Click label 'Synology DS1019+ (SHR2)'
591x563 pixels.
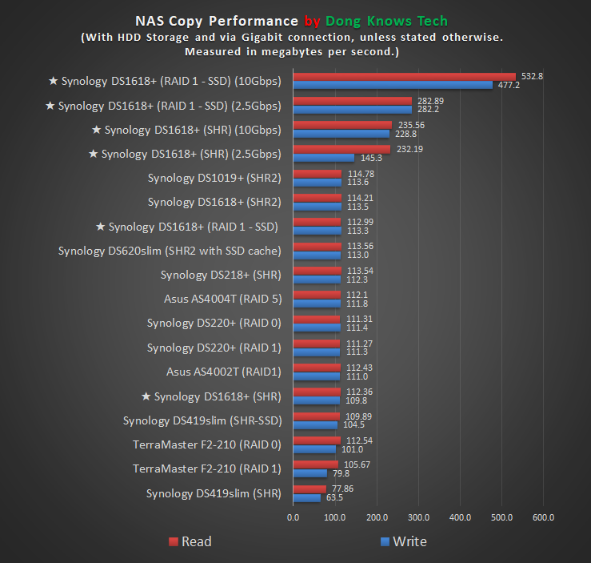pyautogui.click(x=214, y=178)
